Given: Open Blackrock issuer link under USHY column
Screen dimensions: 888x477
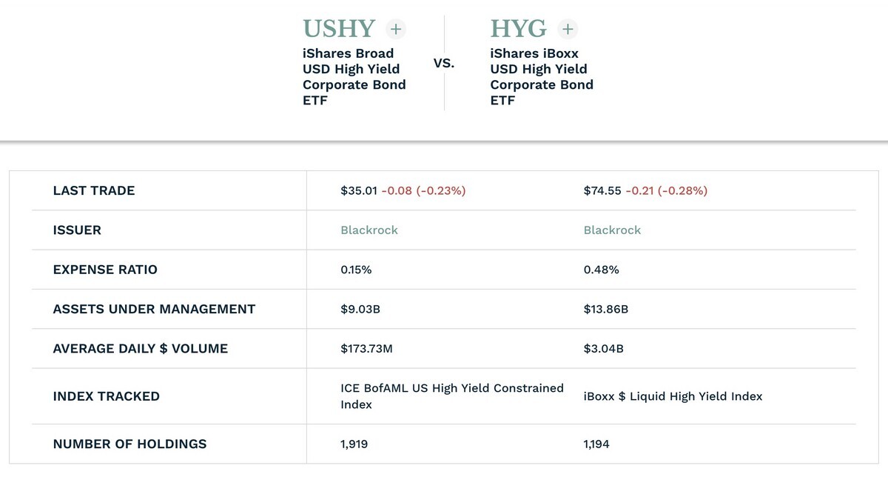Looking at the screenshot, I should (x=369, y=230).
